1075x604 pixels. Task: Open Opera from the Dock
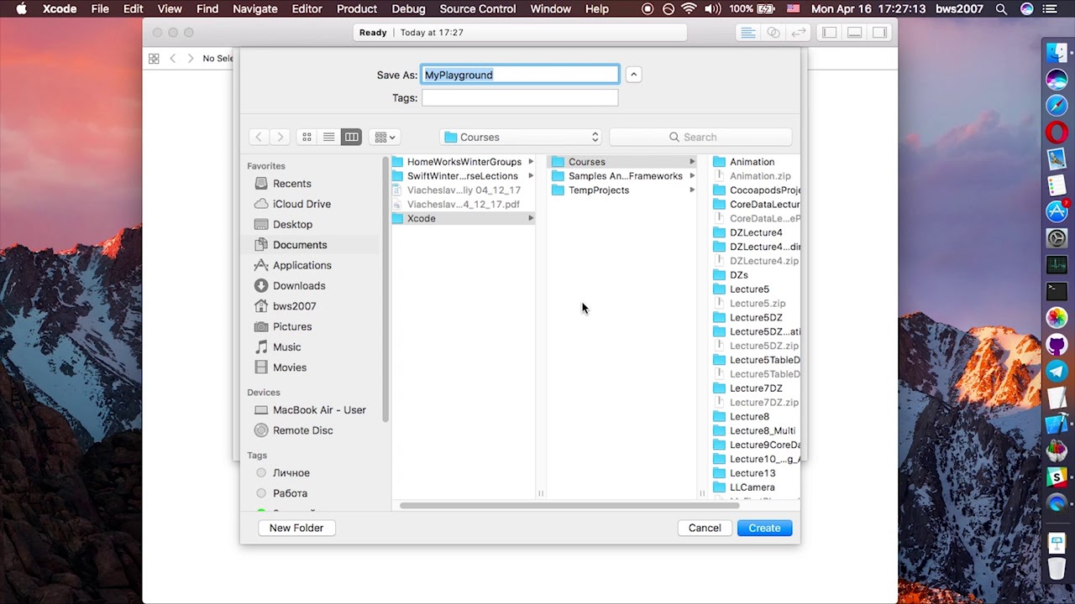point(1057,133)
